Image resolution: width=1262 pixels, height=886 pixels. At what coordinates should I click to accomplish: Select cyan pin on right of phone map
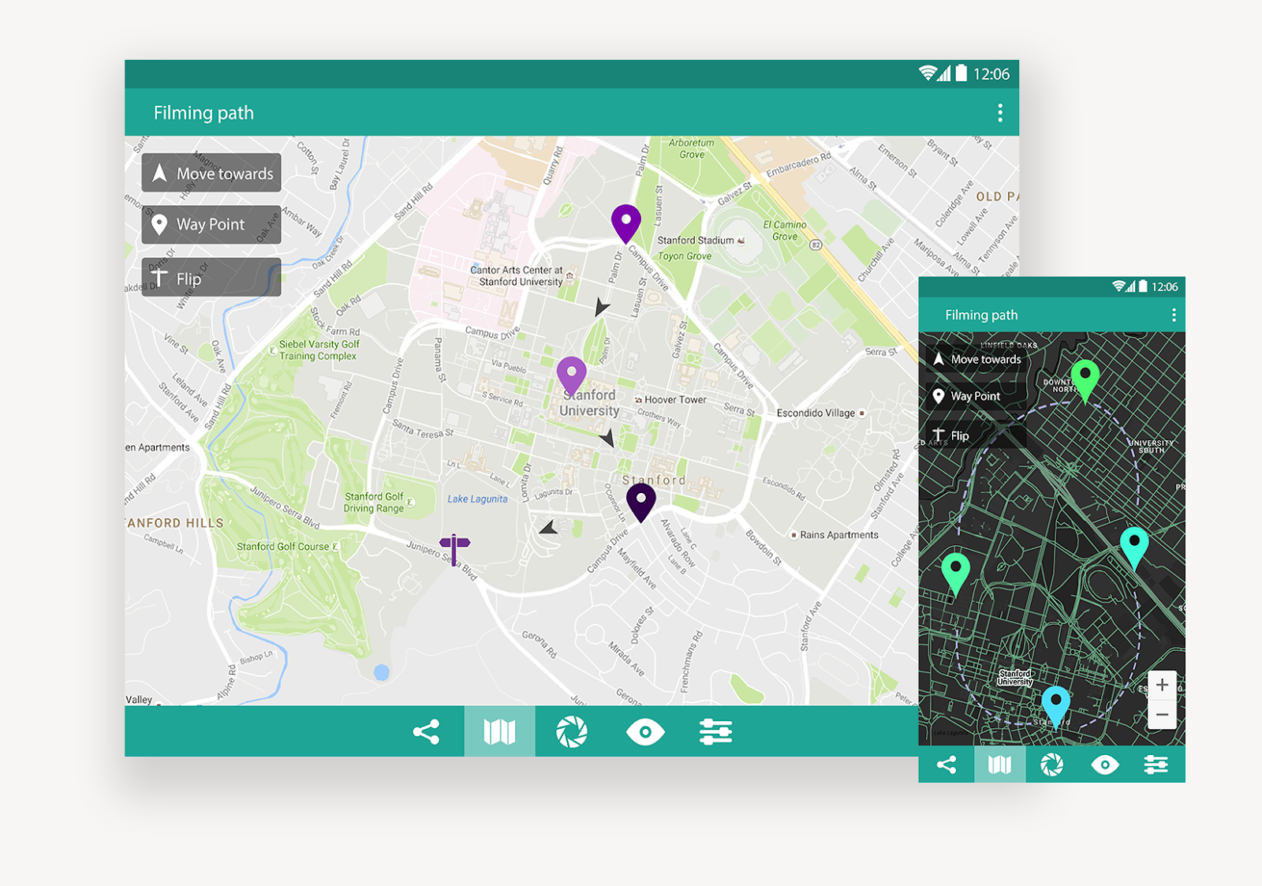pyautogui.click(x=1134, y=548)
